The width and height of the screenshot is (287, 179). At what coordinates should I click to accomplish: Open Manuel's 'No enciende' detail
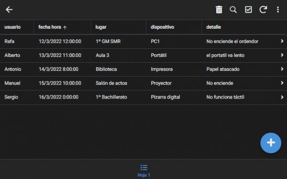220,83
